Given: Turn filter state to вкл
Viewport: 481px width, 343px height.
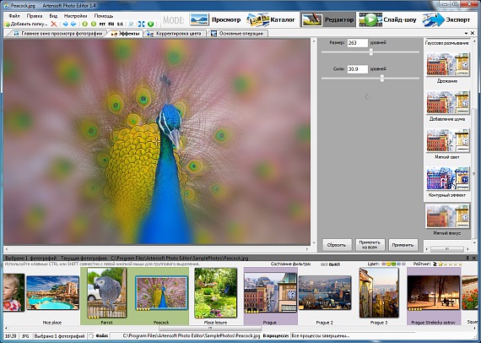Looking at the screenshot, I should 324,264.
